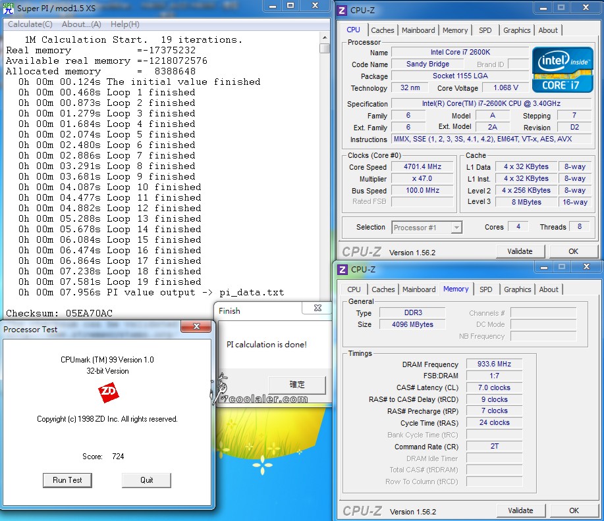Click the Cores 4 value

[518, 227]
